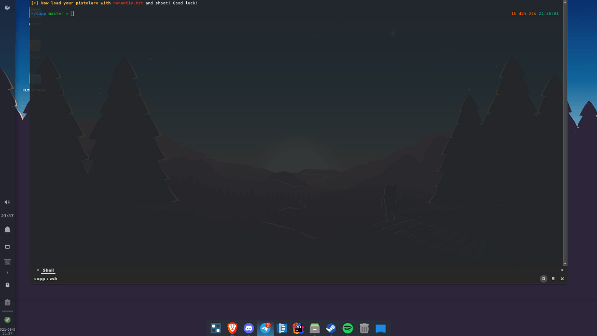Expand hidden tray icons with the chevron arrow
The image size is (597, 336).
click(7, 272)
